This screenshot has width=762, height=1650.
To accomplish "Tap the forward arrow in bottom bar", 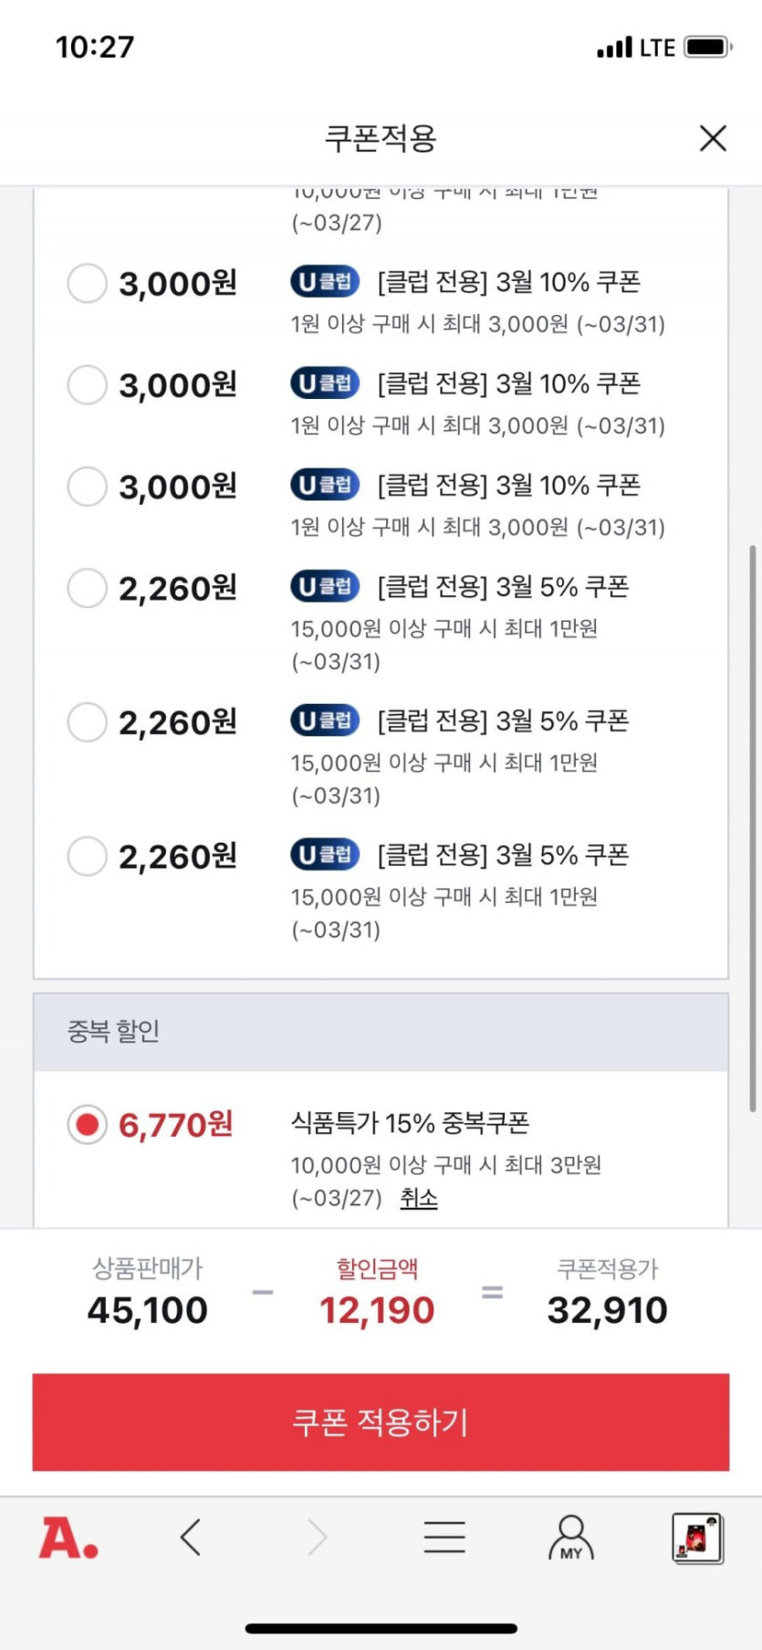I will click(x=317, y=1537).
